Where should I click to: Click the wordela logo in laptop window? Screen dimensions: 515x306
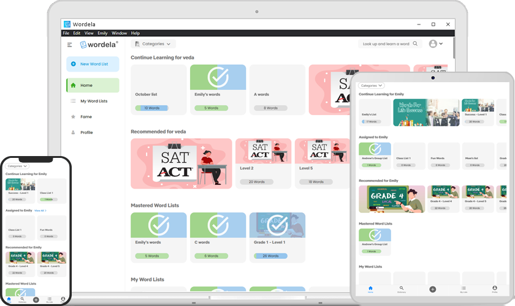[x=99, y=45]
